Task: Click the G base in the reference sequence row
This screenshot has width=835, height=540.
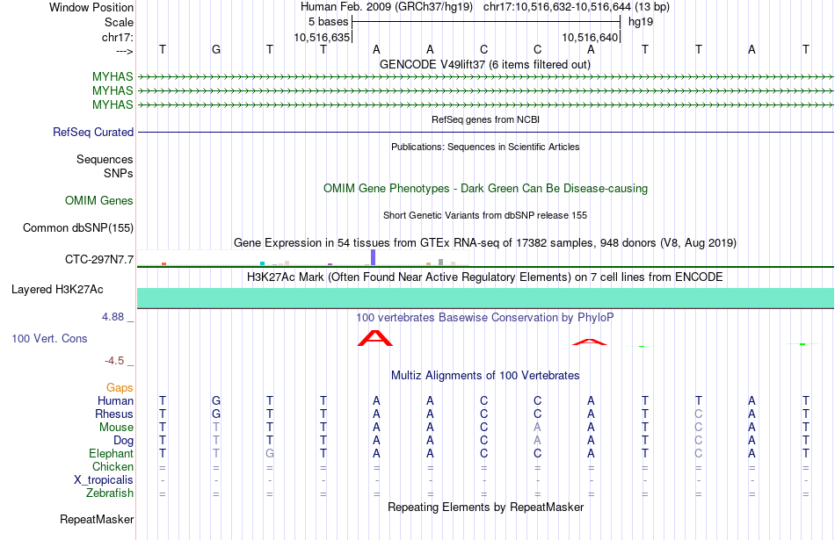Action: [x=215, y=49]
